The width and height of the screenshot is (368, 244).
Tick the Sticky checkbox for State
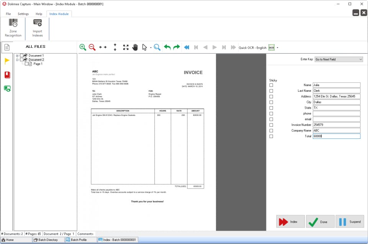(x=271, y=108)
